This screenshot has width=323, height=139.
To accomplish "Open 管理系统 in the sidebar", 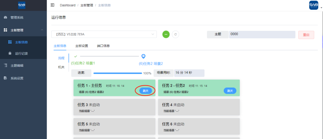I will 17,17.
